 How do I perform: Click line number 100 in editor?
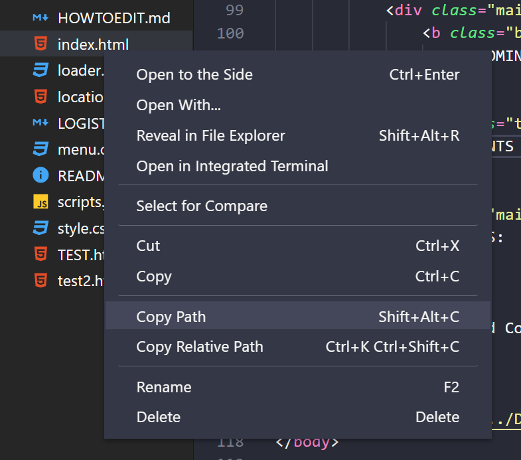tap(230, 33)
